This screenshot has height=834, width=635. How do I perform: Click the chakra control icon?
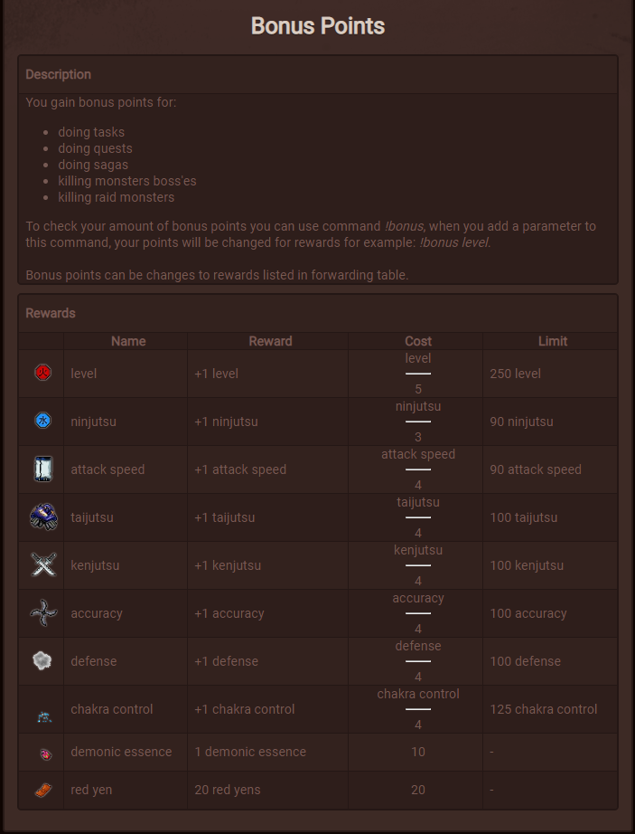pyautogui.click(x=44, y=717)
